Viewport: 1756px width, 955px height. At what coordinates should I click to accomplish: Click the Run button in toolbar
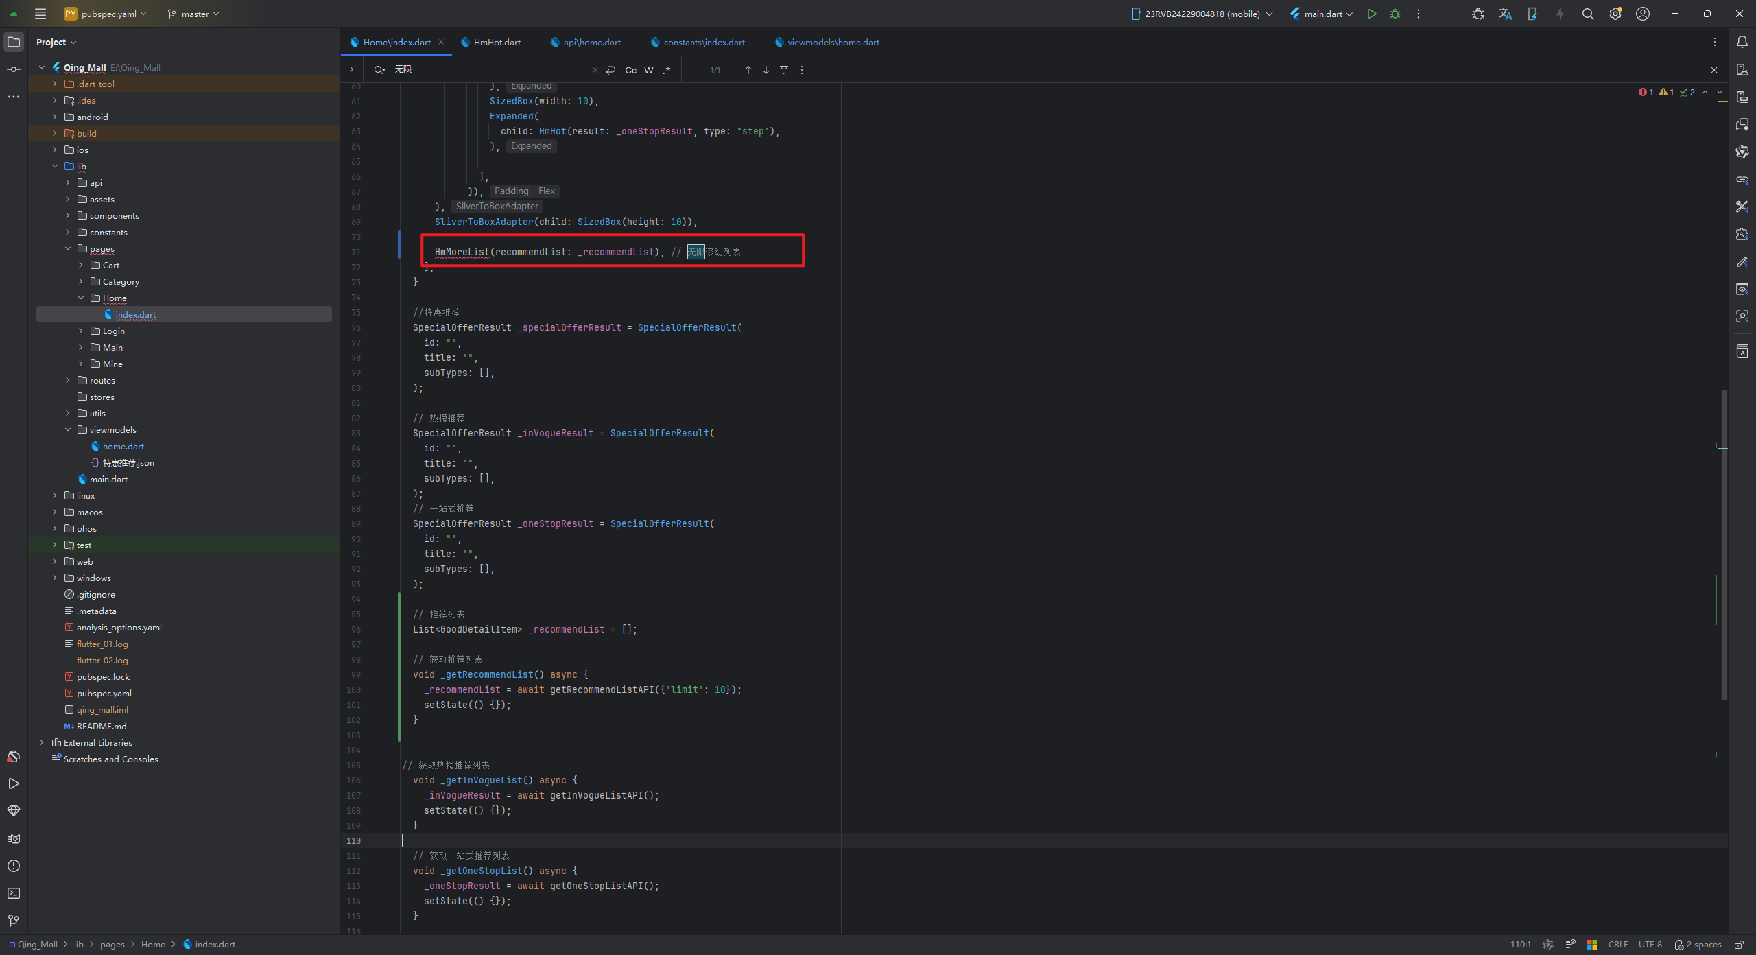click(1371, 14)
